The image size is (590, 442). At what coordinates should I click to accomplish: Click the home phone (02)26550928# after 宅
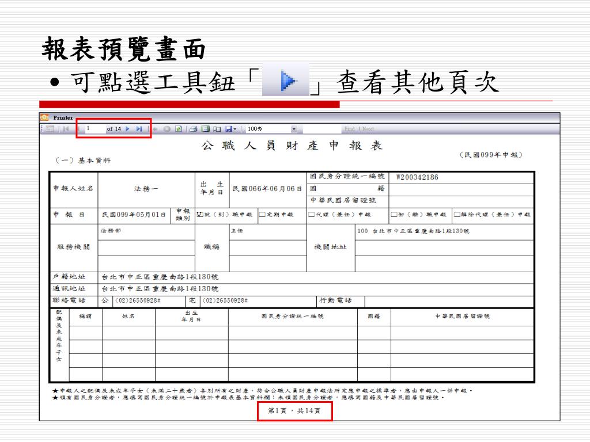click(x=225, y=300)
